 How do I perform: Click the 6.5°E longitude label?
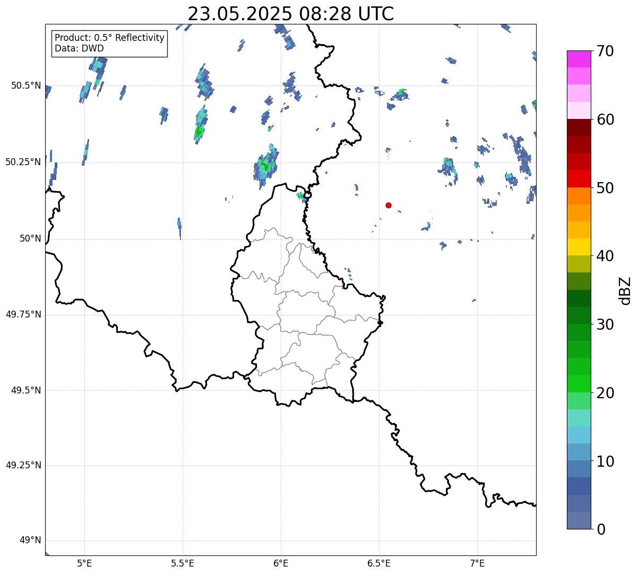coord(379,563)
